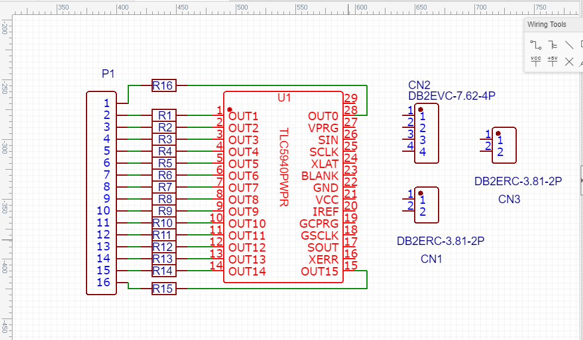This screenshot has height=340, width=583.
Task: Select the No Connect flag tool
Action: pos(569,62)
